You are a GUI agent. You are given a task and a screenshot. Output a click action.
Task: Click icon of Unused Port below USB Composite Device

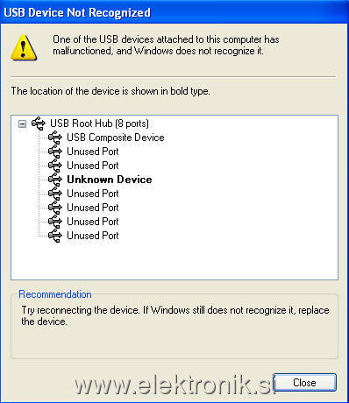(55, 152)
